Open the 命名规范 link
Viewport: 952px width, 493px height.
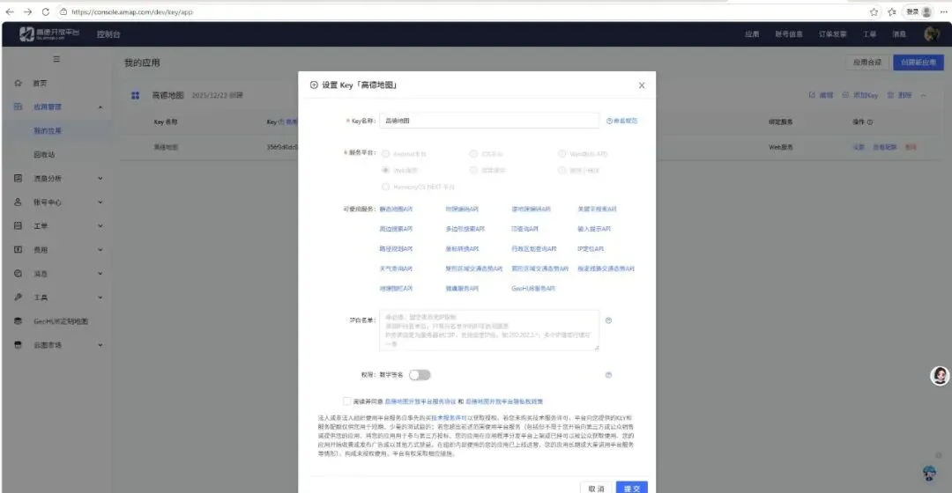click(x=621, y=121)
